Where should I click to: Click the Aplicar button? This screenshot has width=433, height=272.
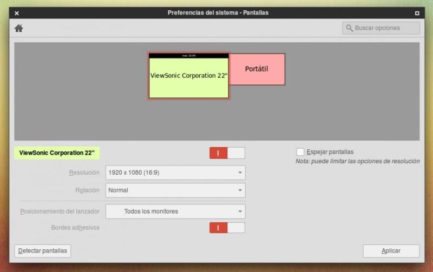point(391,251)
